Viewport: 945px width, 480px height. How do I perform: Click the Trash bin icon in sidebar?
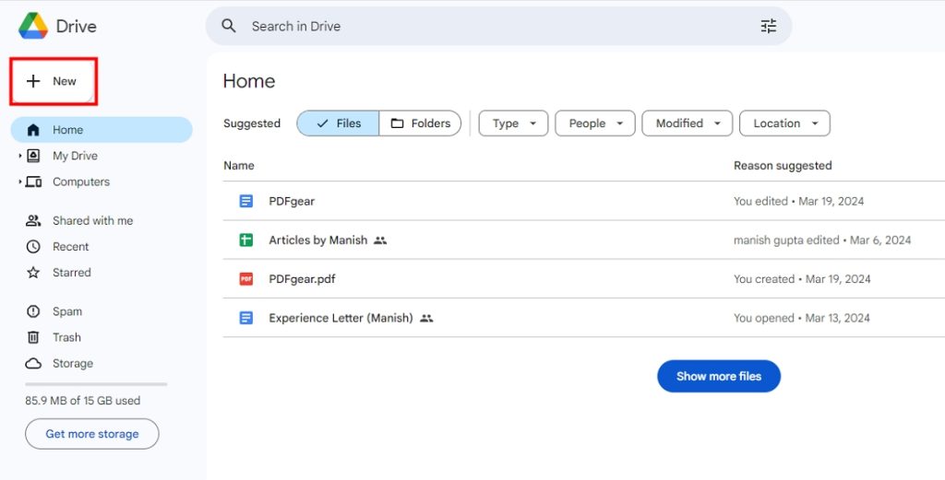click(33, 337)
